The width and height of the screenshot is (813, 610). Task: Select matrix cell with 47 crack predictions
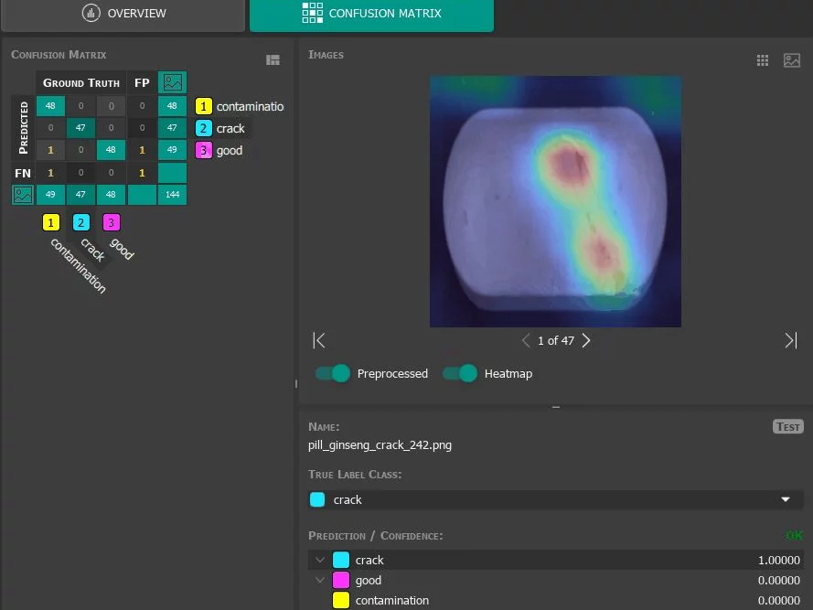pyautogui.click(x=80, y=128)
